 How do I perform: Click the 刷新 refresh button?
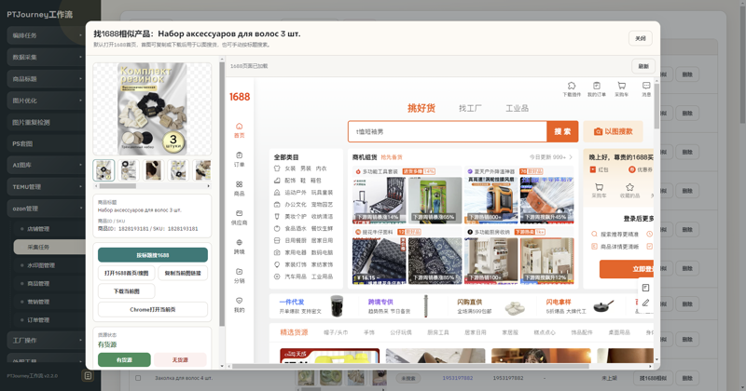[x=643, y=66]
